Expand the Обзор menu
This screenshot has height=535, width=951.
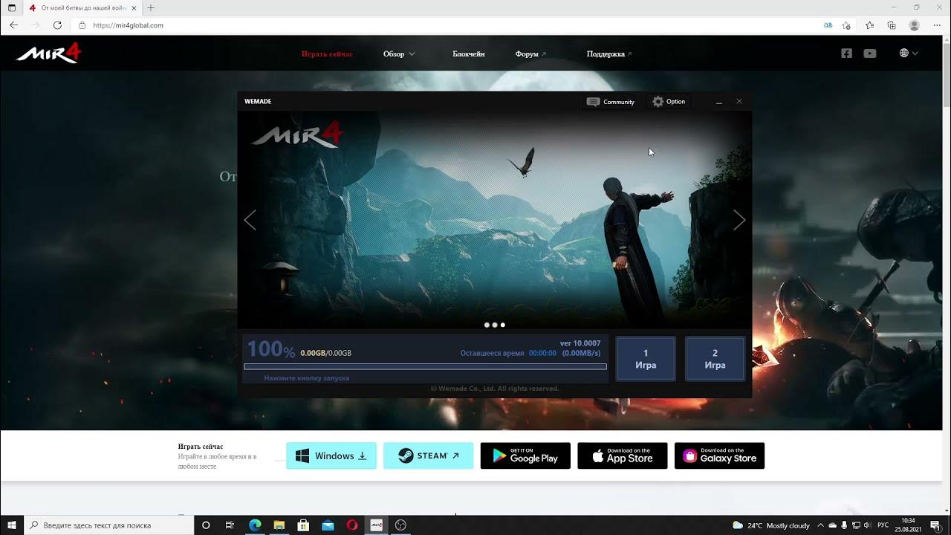(x=399, y=54)
